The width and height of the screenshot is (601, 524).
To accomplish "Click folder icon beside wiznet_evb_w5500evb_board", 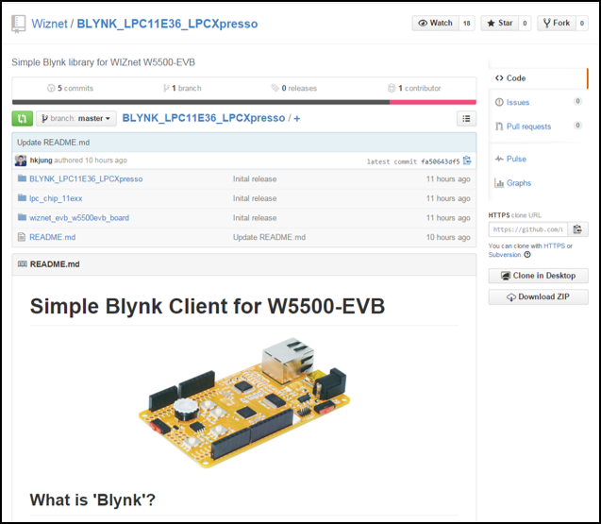I will tap(23, 217).
